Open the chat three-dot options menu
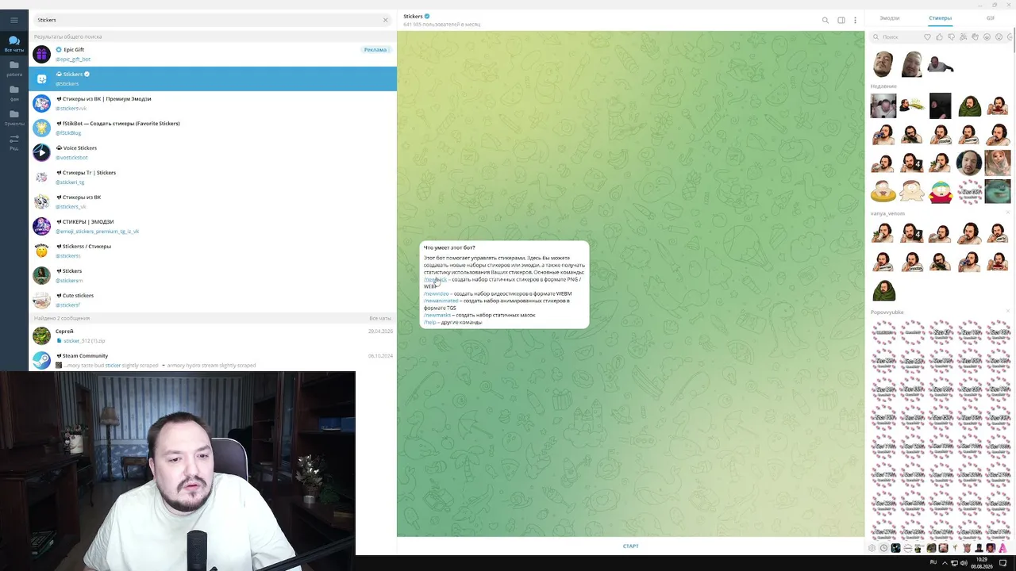 (855, 20)
